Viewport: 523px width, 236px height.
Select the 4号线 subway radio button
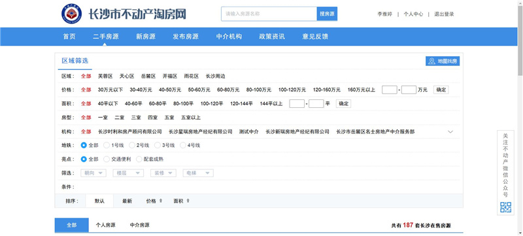[183, 145]
